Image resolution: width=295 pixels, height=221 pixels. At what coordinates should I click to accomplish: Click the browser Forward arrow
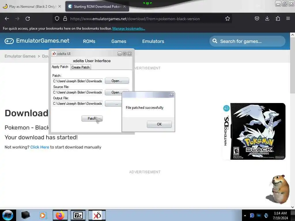point(17,19)
